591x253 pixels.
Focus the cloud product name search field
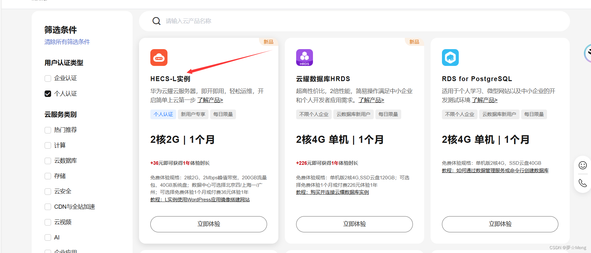tap(354, 21)
